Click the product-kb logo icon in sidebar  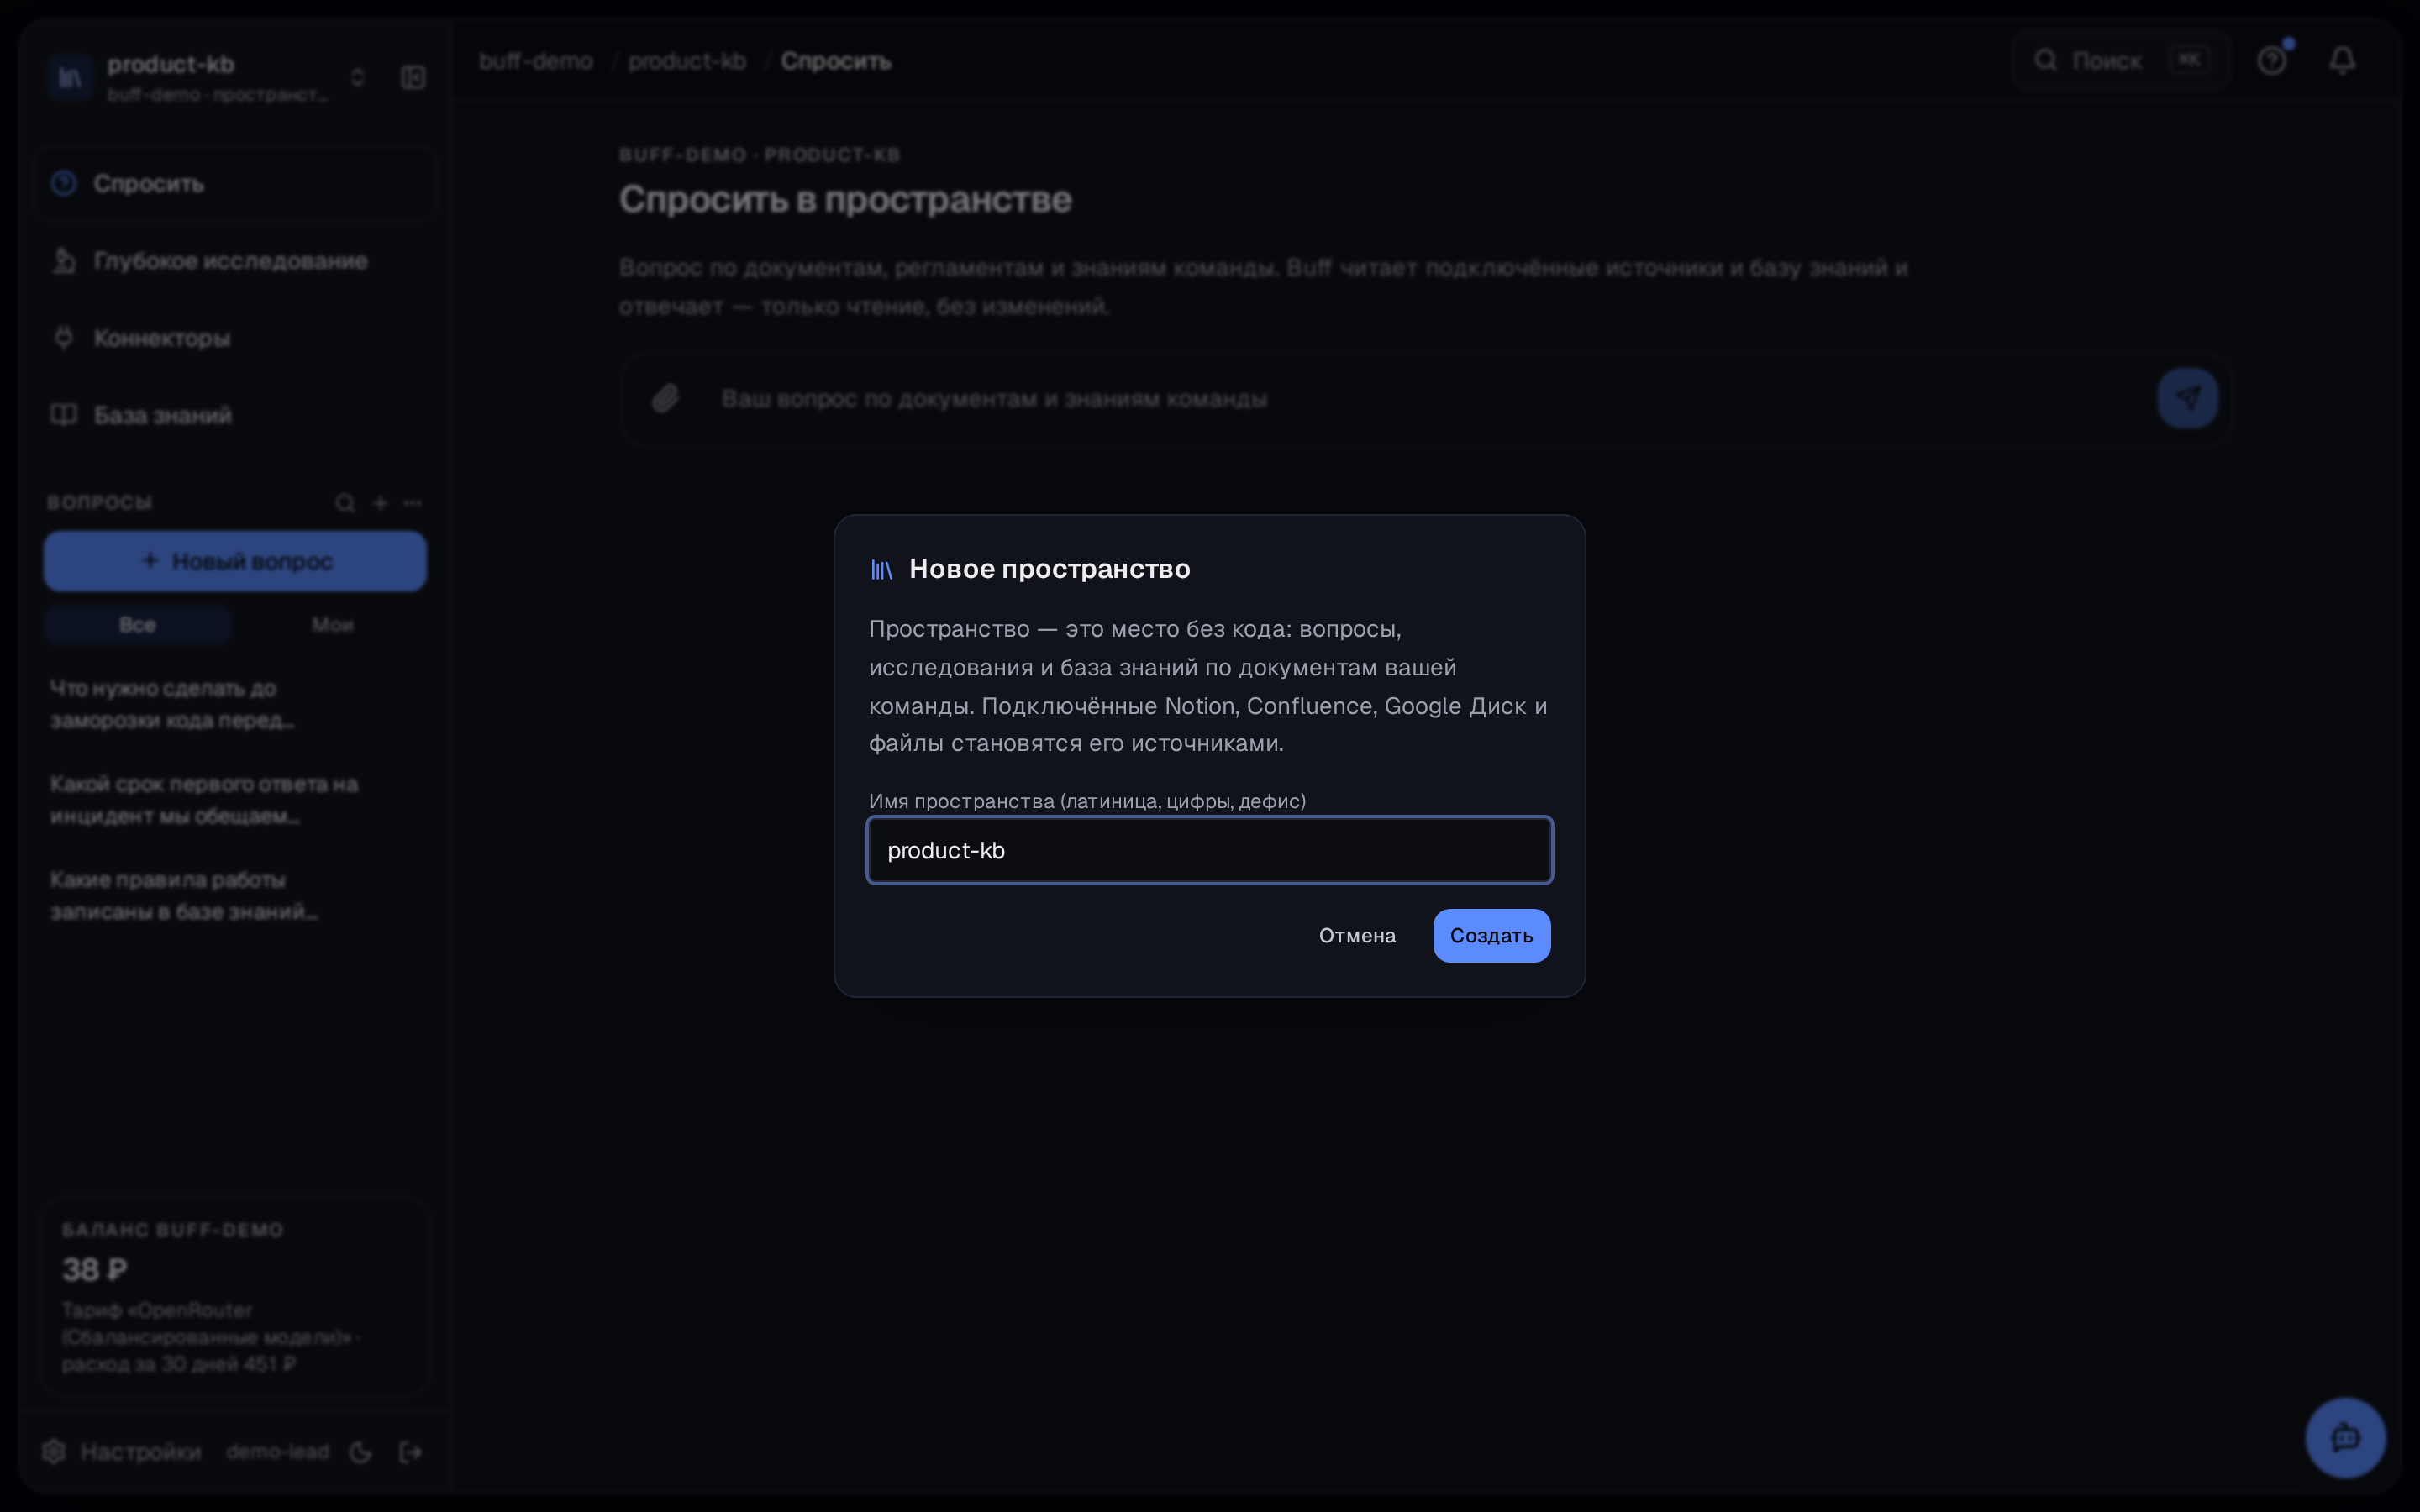pyautogui.click(x=70, y=77)
